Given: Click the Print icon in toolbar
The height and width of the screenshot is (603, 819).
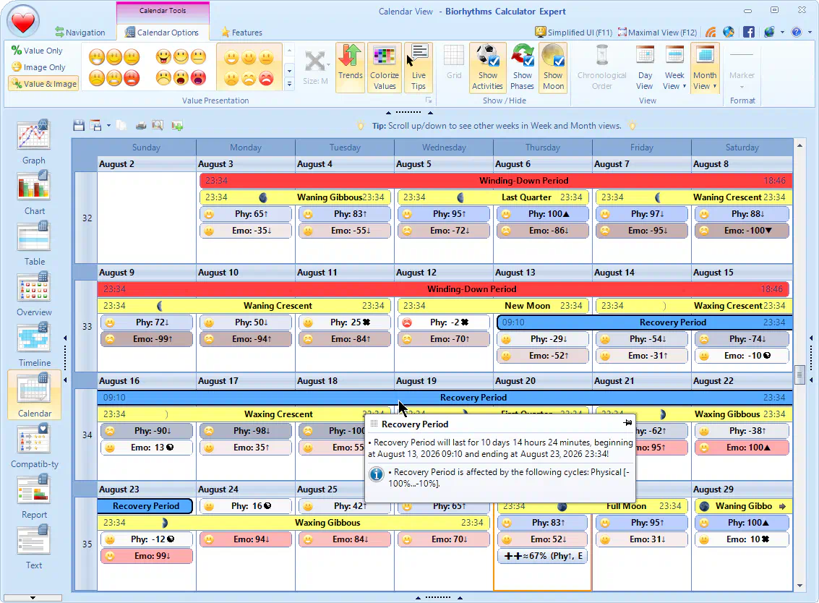Looking at the screenshot, I should point(140,125).
